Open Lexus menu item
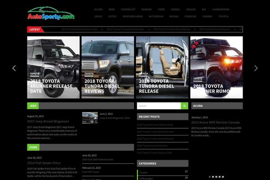Screen dimensions: 270x180 (98, 16)
